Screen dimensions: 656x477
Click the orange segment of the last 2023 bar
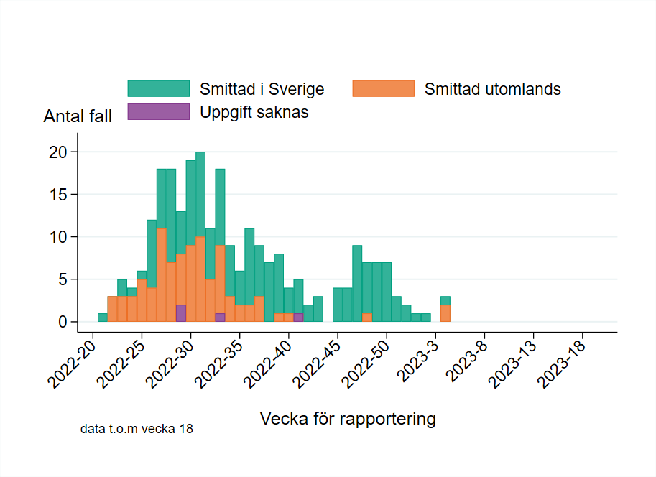point(445,312)
